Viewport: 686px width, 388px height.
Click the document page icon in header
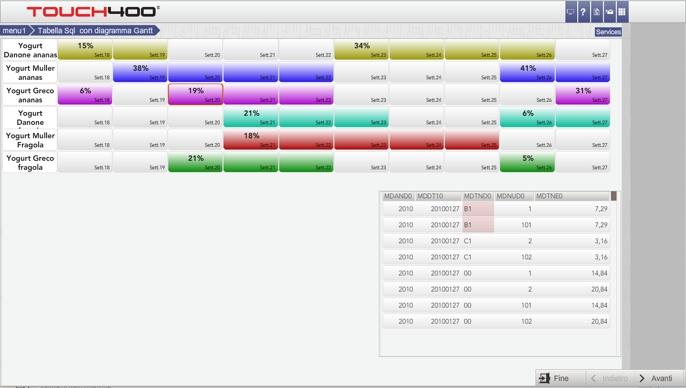[596, 12]
